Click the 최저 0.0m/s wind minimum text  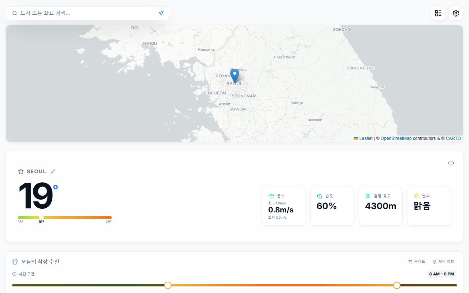[x=277, y=218]
